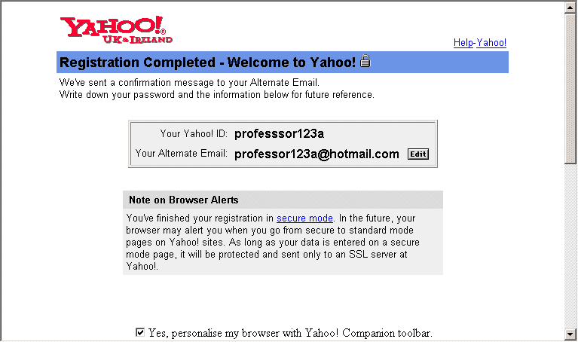Click the scrollbar up arrow
The width and height of the screenshot is (578, 342).
point(570,8)
